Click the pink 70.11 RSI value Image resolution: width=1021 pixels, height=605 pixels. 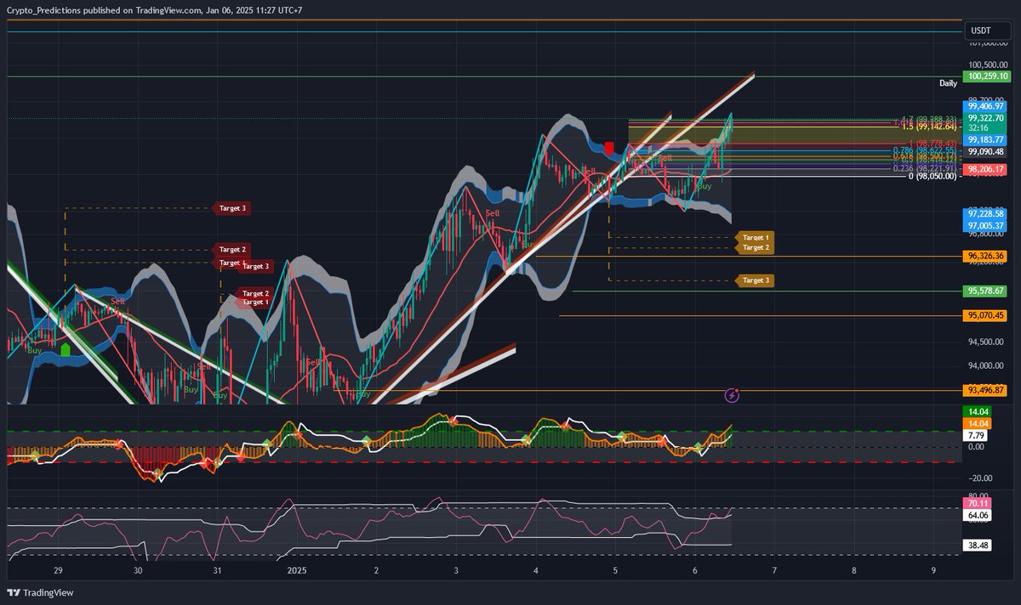click(978, 502)
